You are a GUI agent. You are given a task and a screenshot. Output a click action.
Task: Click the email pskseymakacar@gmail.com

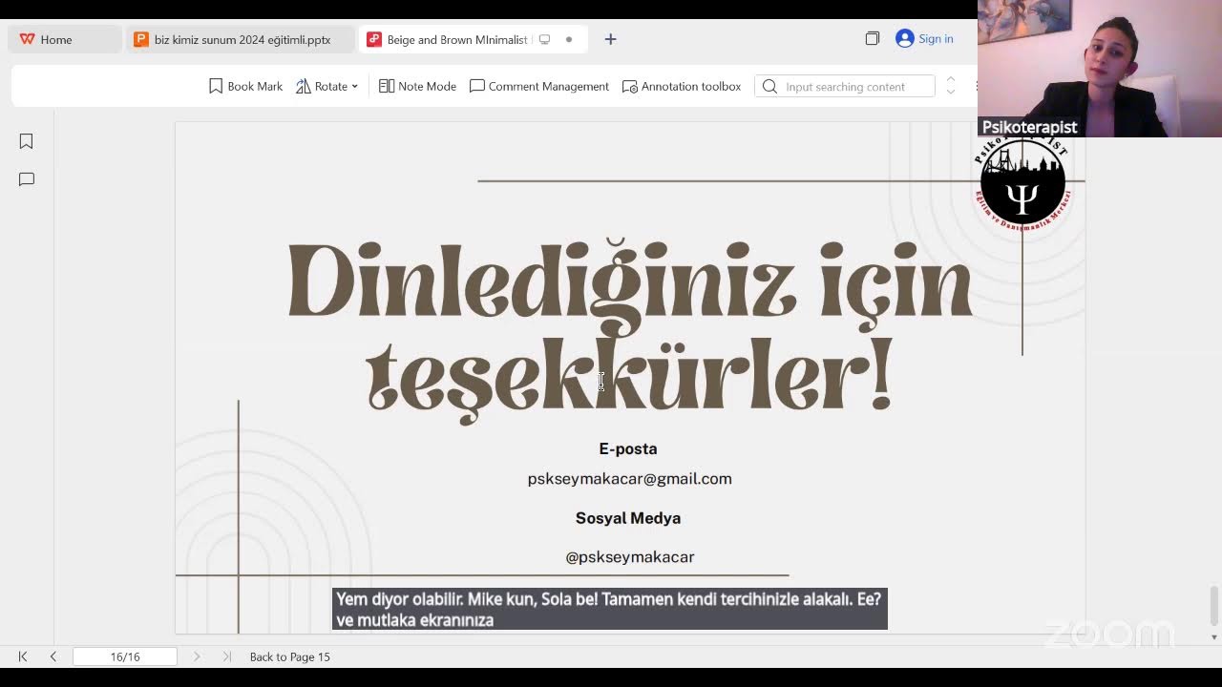click(x=629, y=479)
